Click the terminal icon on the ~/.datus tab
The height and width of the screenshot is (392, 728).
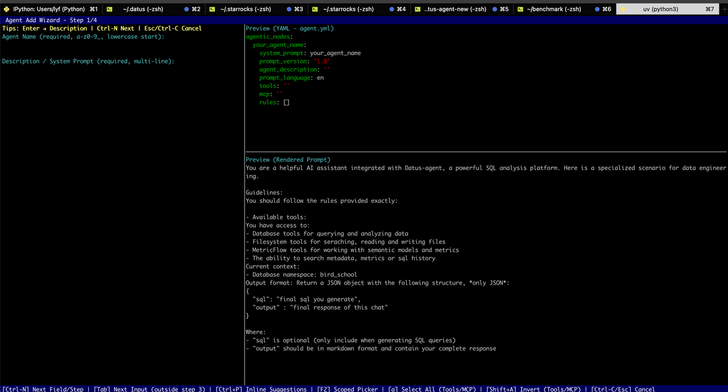tap(109, 9)
